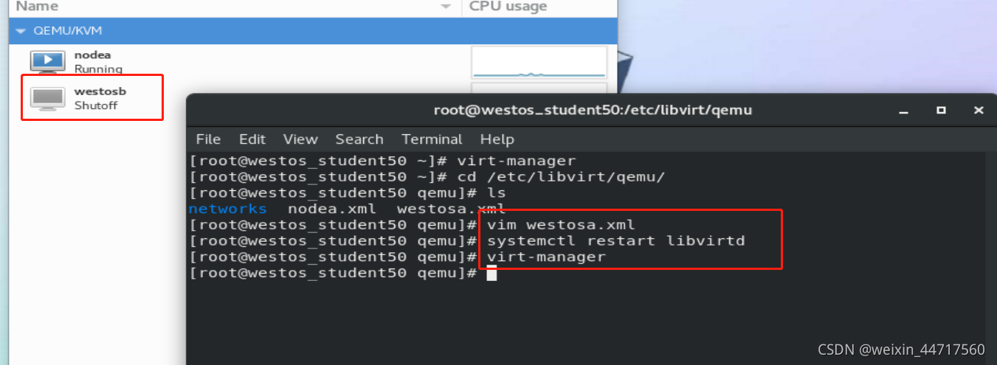The width and height of the screenshot is (997, 365).
Task: Open the Help menu in the terminal
Action: point(497,139)
